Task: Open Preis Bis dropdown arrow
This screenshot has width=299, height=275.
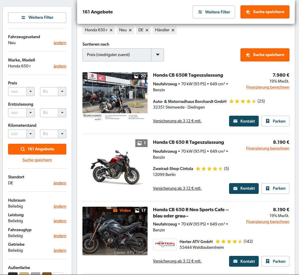Action: click(x=62, y=92)
